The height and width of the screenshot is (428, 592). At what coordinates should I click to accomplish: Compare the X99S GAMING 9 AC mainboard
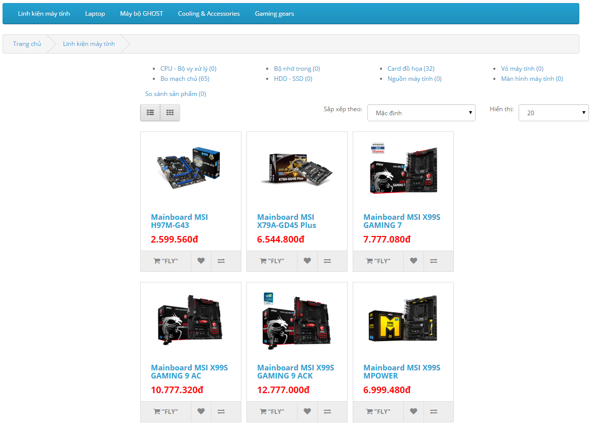click(x=221, y=411)
